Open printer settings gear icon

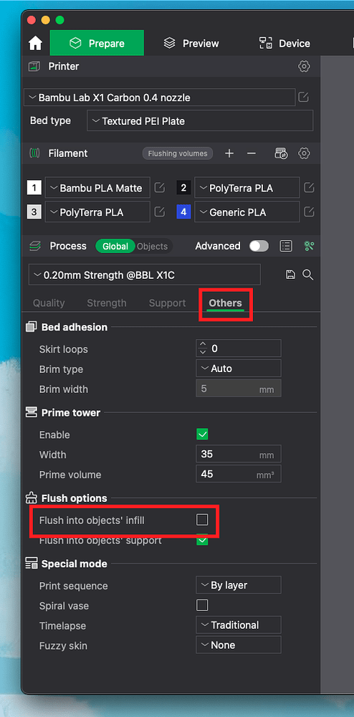tap(304, 66)
